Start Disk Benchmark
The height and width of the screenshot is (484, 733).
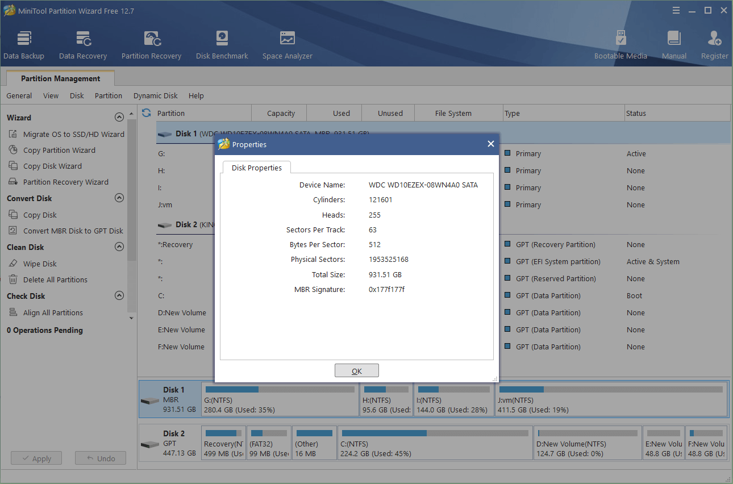click(222, 45)
